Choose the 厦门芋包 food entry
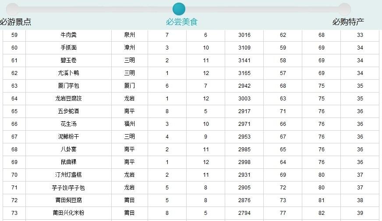 (68, 86)
